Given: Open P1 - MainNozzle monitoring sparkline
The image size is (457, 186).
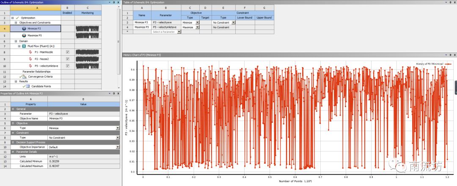Looking at the screenshot, I should [x=88, y=52].
